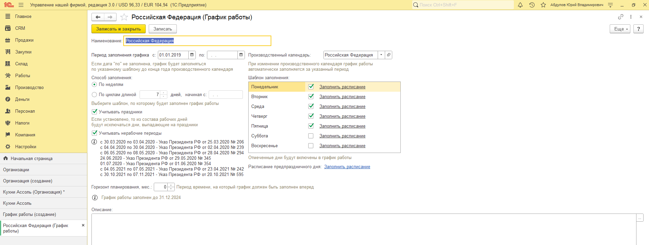Click the cycle start date field
The width and height of the screenshot is (649, 245).
[x=226, y=95]
